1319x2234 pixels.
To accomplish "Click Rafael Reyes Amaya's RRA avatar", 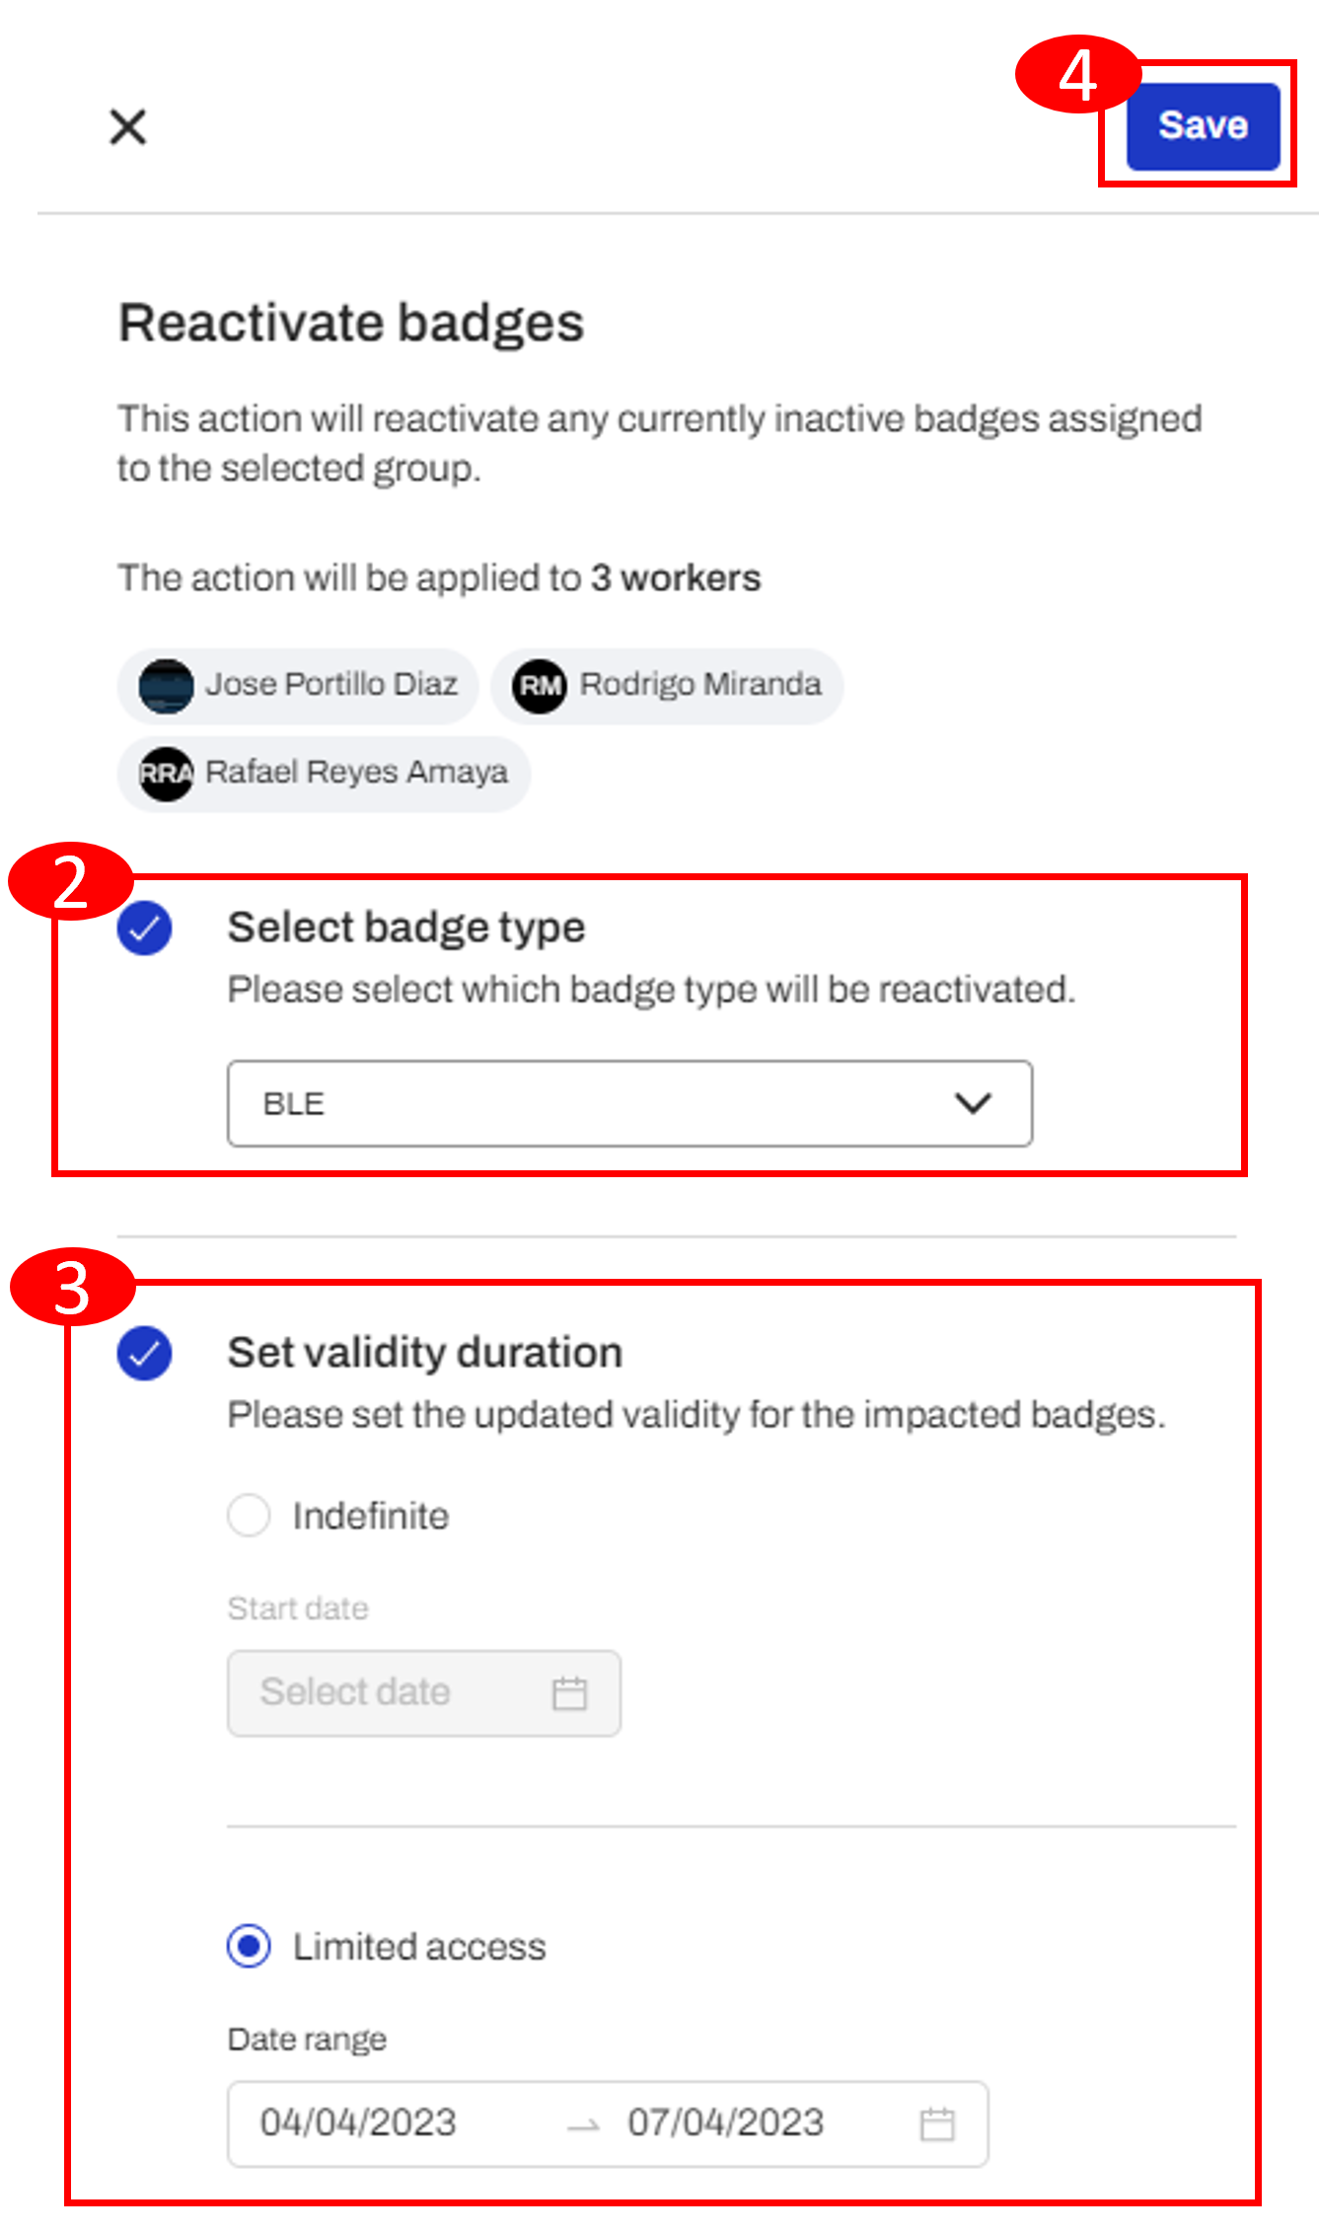I will click(166, 774).
